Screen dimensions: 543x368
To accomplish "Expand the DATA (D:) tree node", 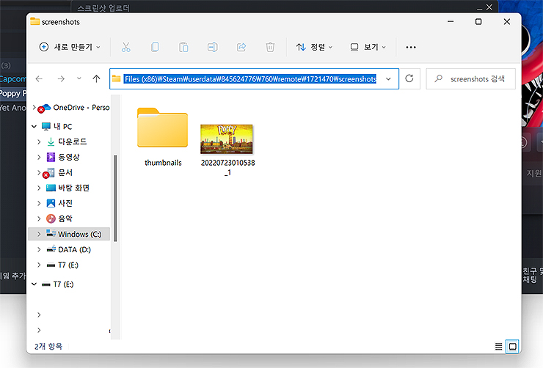I will point(39,249).
